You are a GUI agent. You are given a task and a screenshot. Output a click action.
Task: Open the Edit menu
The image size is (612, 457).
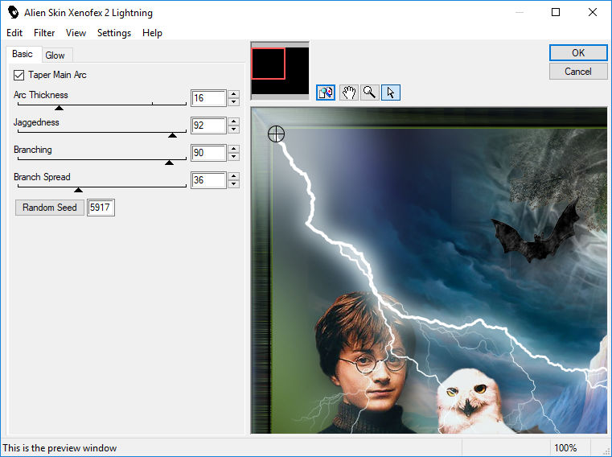pyautogui.click(x=14, y=33)
